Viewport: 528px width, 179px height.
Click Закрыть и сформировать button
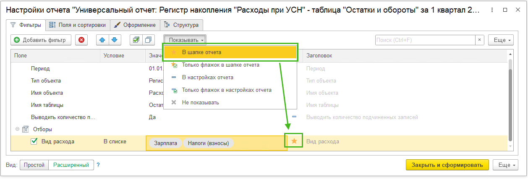pyautogui.click(x=447, y=165)
